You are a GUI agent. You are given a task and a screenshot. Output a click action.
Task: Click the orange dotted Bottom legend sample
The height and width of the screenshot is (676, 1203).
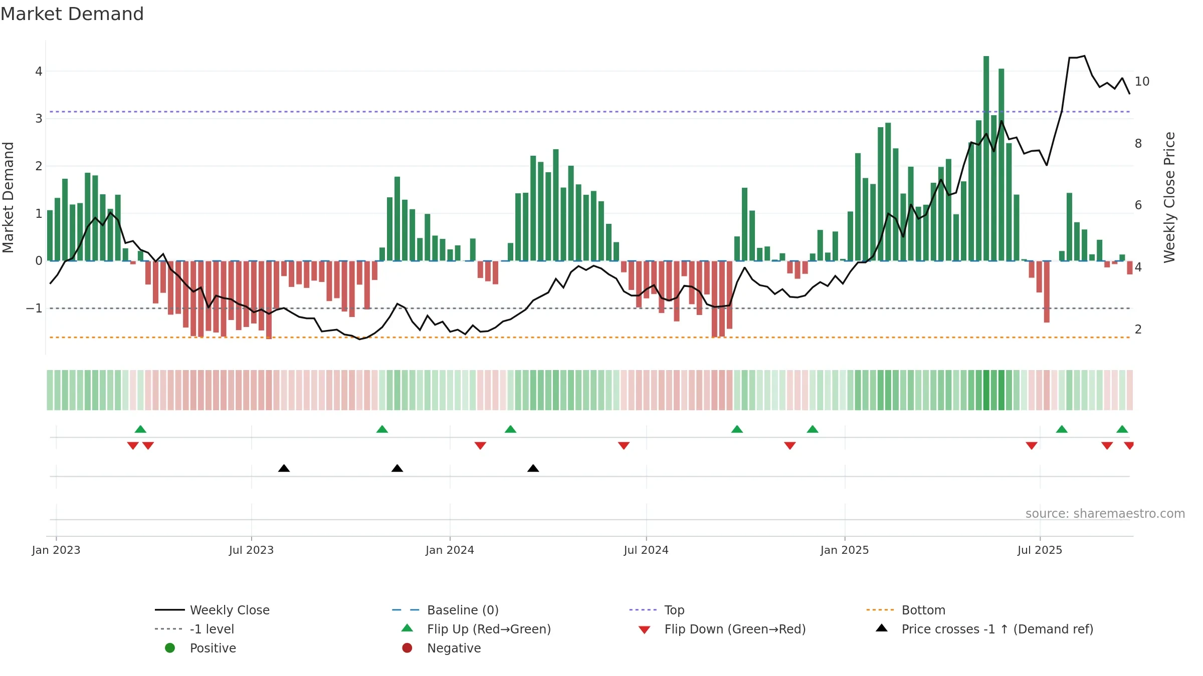tap(880, 610)
